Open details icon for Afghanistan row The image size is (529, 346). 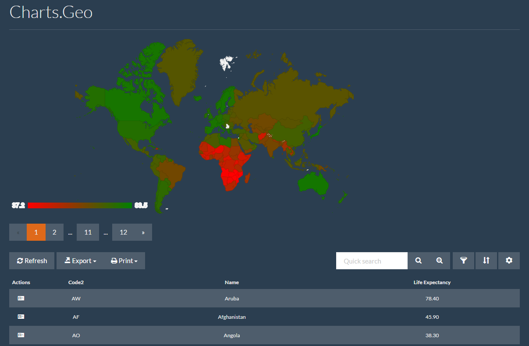click(x=21, y=317)
